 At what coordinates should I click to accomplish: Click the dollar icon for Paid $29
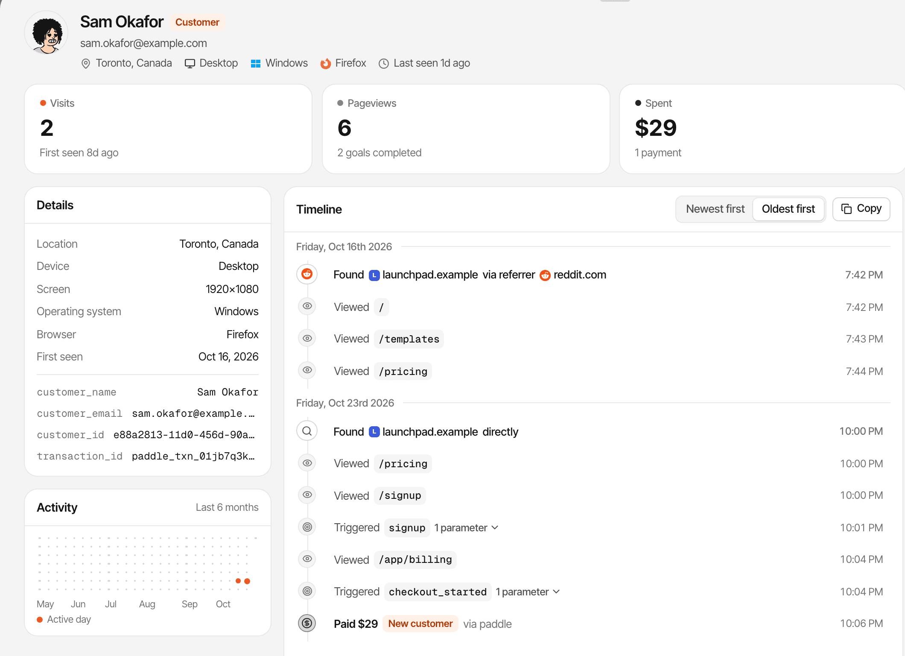[x=307, y=624]
